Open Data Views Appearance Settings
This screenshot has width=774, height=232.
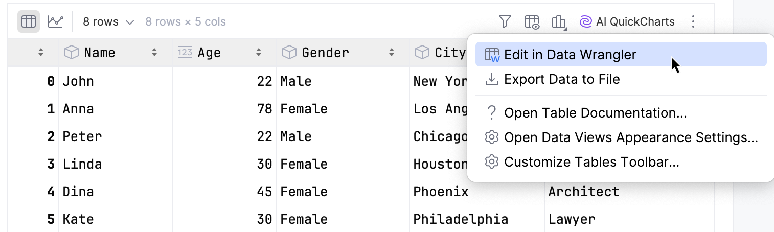pos(630,137)
